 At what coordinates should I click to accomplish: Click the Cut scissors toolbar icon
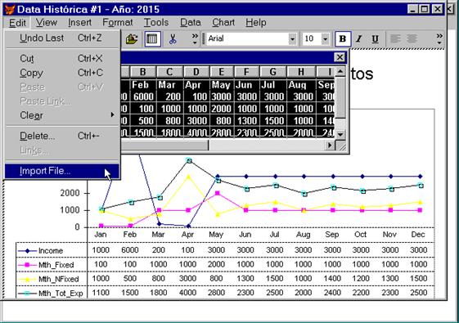pyautogui.click(x=173, y=39)
